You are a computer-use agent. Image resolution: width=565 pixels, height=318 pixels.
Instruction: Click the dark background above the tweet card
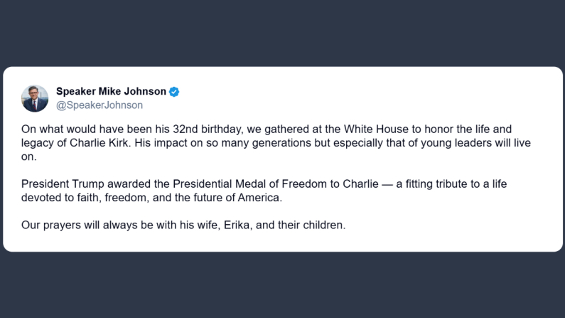tap(282, 32)
